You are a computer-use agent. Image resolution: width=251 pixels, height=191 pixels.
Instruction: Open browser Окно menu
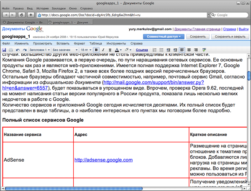click(73, 8)
